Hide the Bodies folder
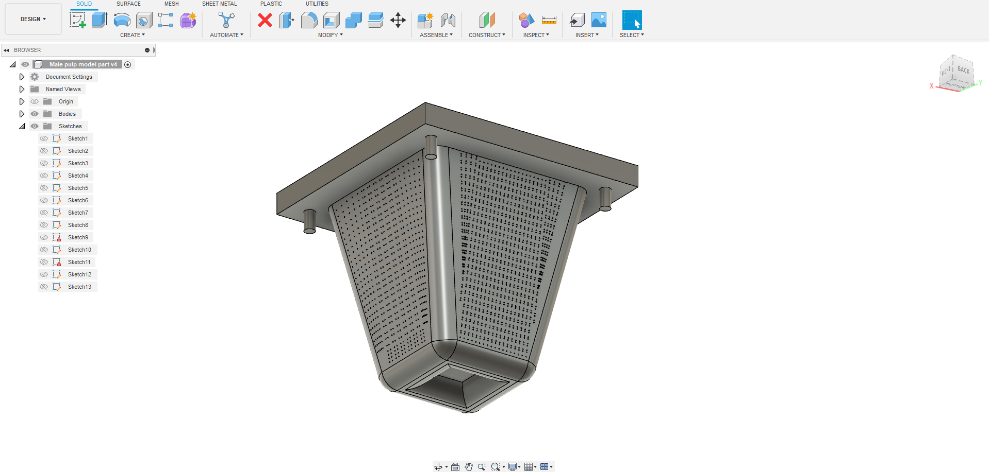 pos(35,114)
